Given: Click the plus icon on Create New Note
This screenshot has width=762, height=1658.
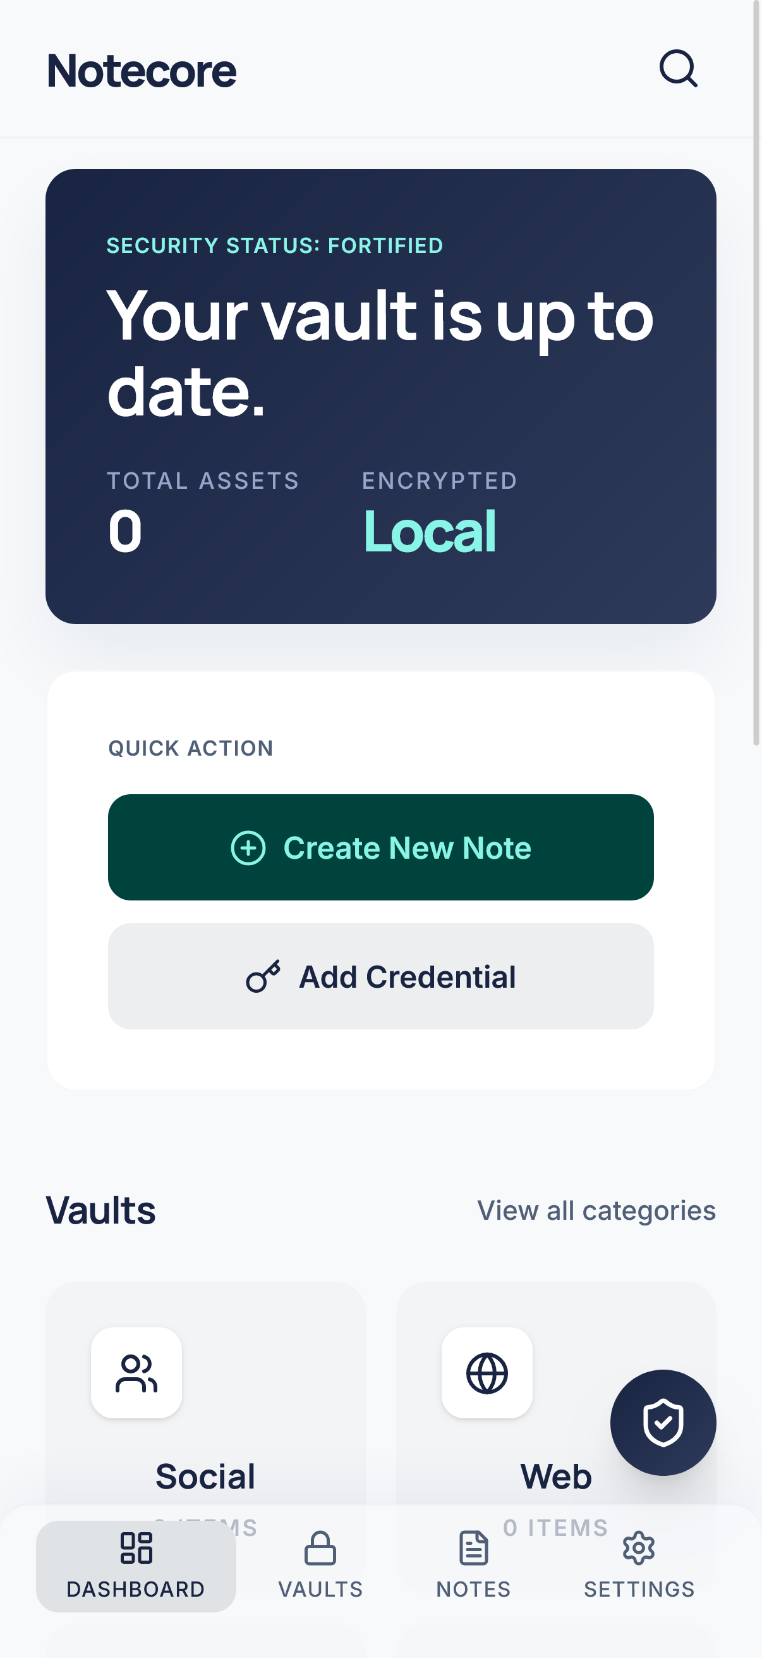Looking at the screenshot, I should click(248, 848).
